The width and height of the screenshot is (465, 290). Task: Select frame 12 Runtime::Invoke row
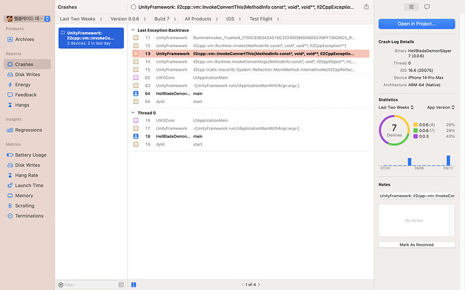point(251,46)
